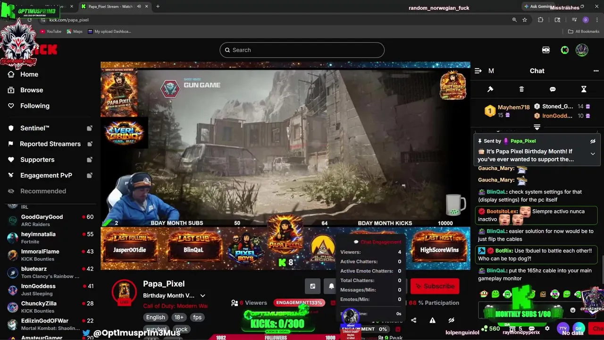Click the fps tag

(x=197, y=317)
